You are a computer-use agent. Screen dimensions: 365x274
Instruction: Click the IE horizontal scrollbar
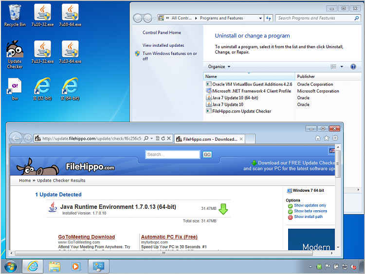pyautogui.click(x=164, y=253)
